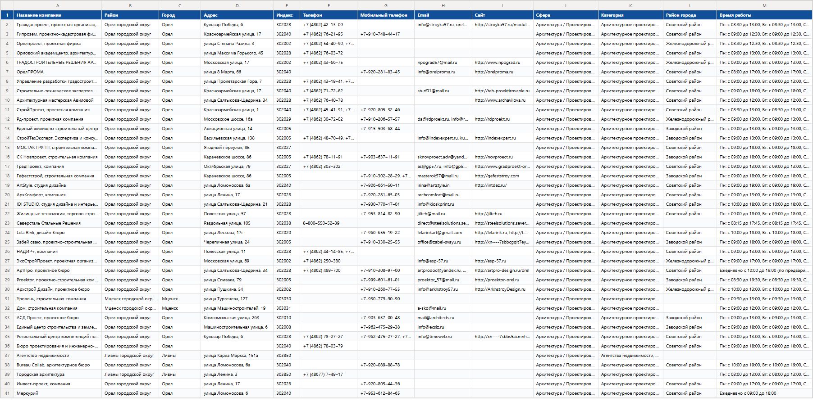This screenshot has width=813, height=406.
Task: Select the address 'Комсомольская улица, 263'
Action: tap(237, 318)
